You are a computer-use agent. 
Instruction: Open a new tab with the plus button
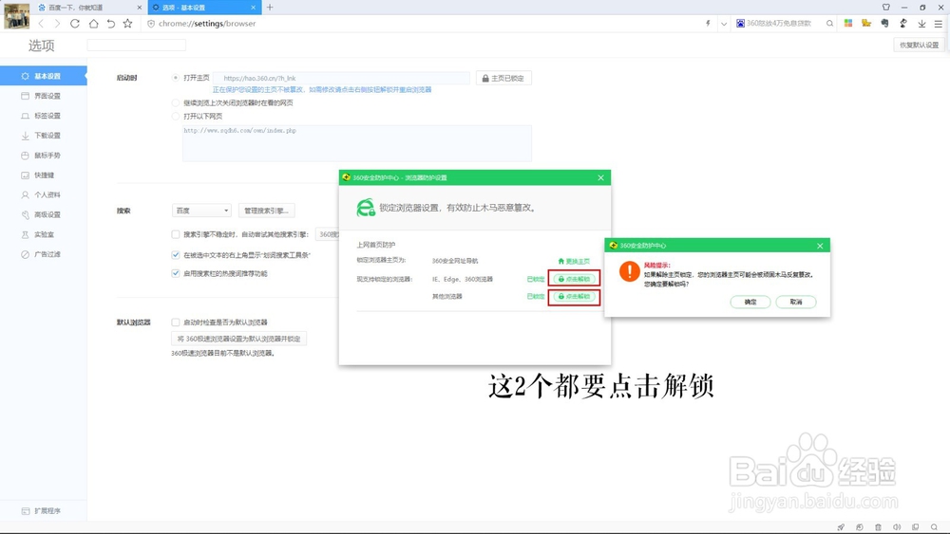270,8
